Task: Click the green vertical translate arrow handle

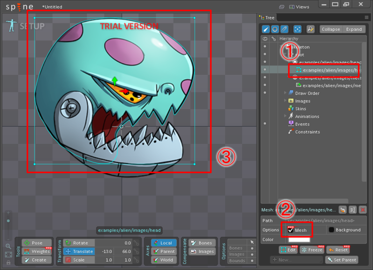Action: (115, 81)
